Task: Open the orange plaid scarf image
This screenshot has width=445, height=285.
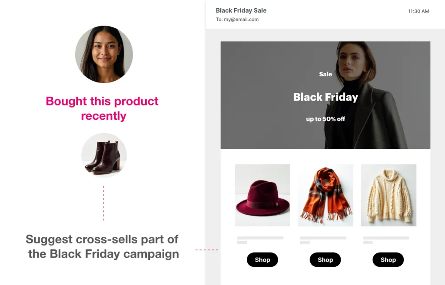Action: (x=325, y=195)
